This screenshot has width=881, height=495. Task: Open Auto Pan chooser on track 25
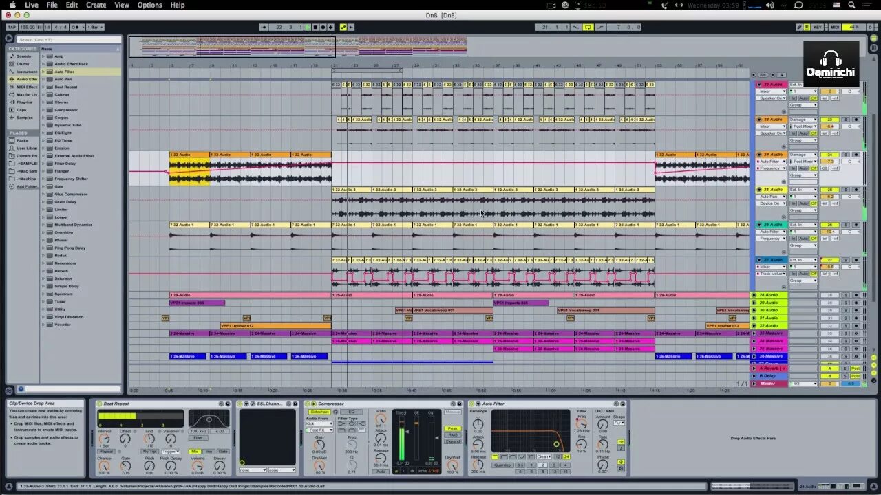771,197
